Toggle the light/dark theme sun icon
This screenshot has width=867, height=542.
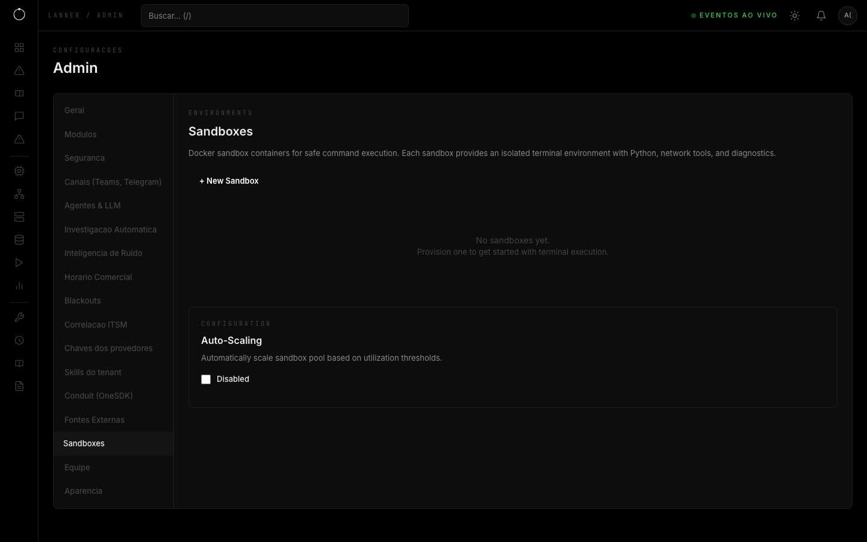(795, 16)
